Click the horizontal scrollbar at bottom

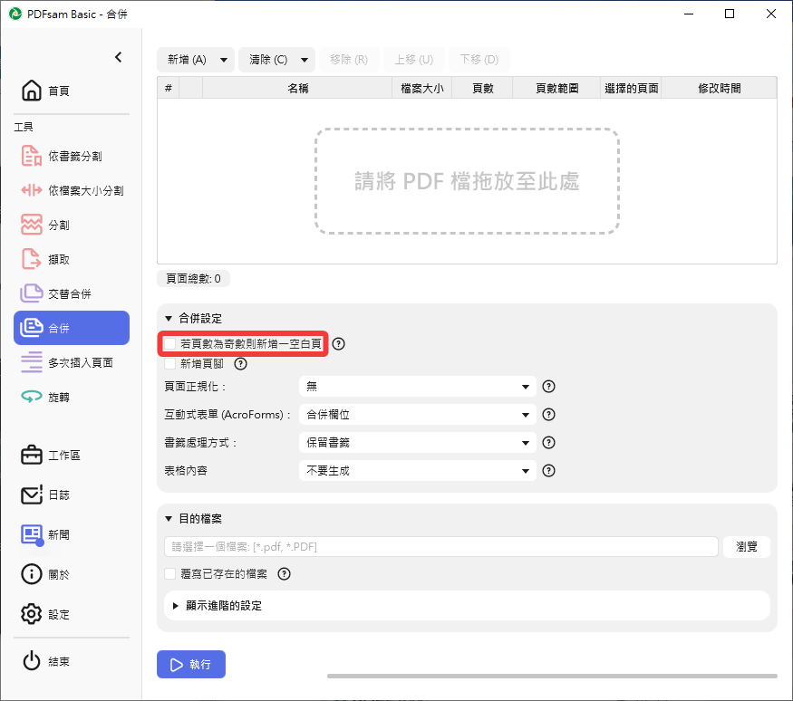pyautogui.click(x=552, y=676)
